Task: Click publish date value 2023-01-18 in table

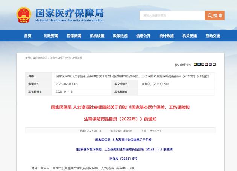Action: (x=64, y=92)
